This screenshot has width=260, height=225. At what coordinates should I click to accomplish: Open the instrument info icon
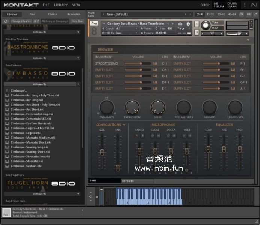pos(188,24)
